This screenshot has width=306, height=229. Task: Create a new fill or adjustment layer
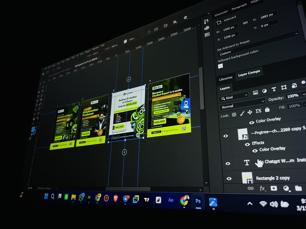click(286, 188)
